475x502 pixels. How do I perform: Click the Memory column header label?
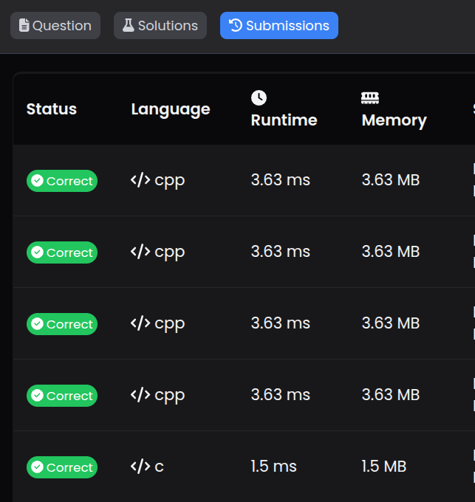(394, 120)
